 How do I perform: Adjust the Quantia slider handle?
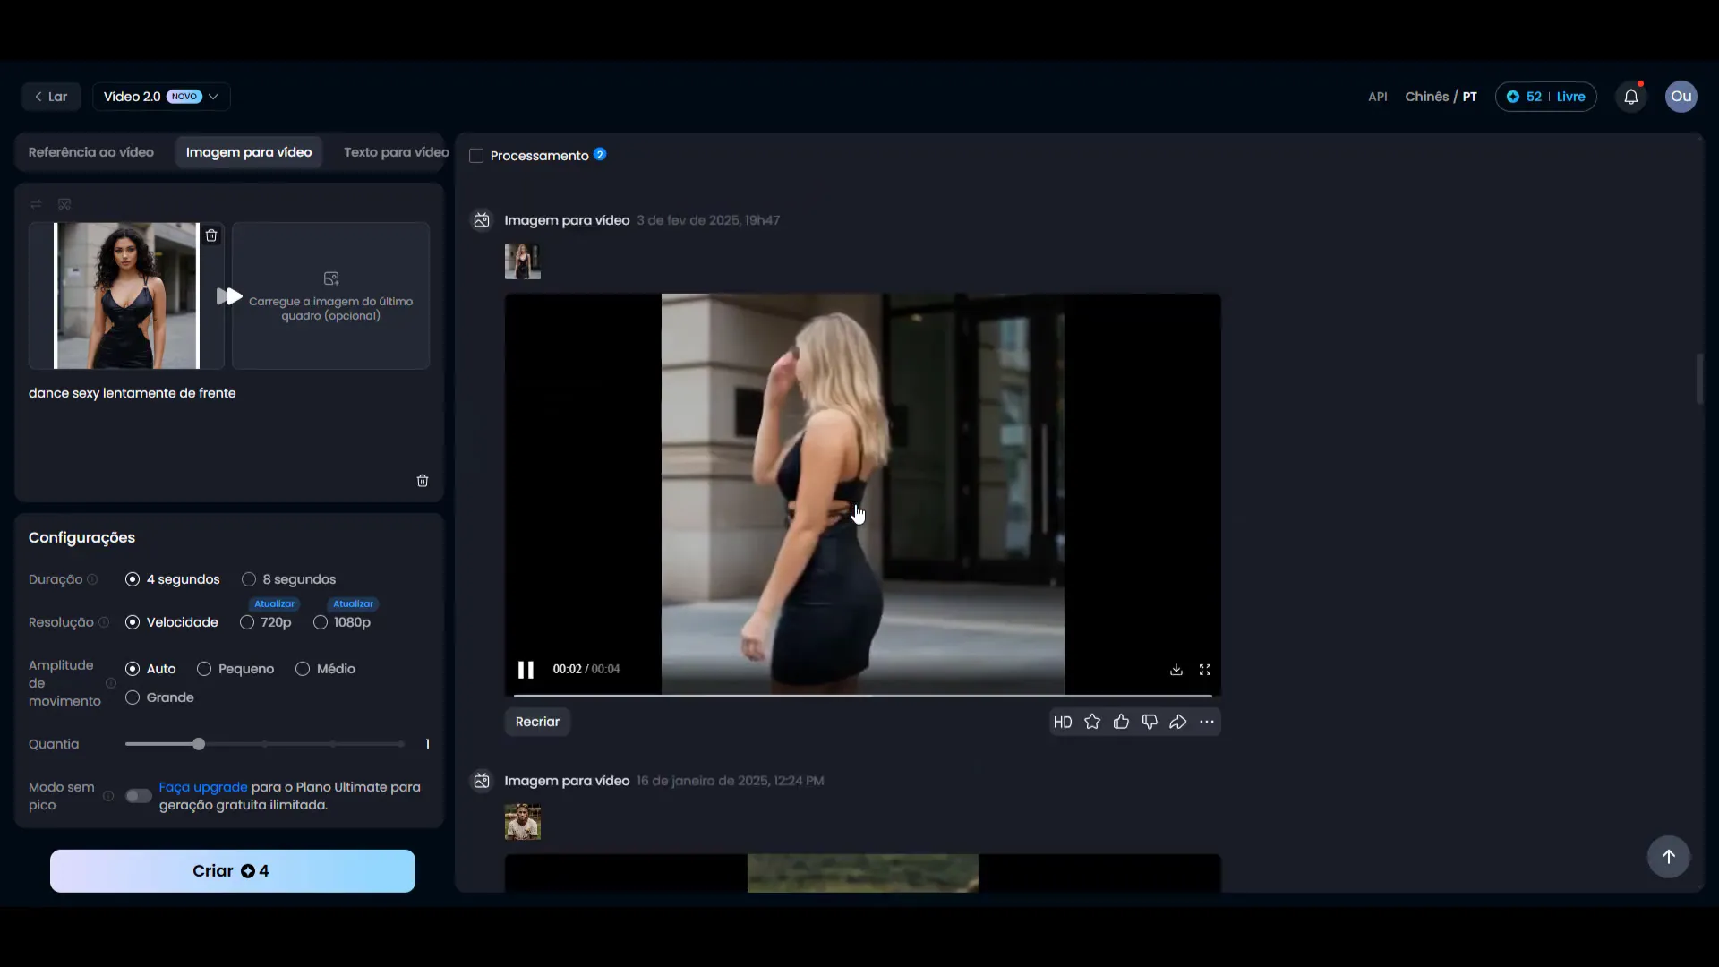(199, 744)
